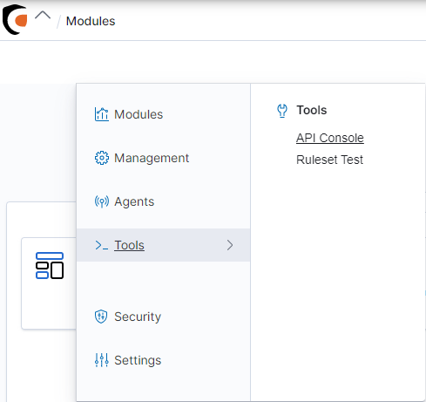This screenshot has height=402, width=426.
Task: Click the Modules chart icon
Action: [x=102, y=114]
